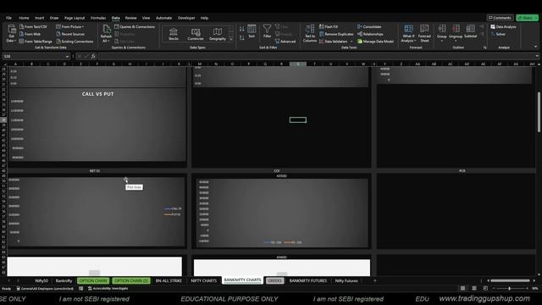Click the formula bar input
Image resolution: width=542 pixels, height=305 pixels.
(316, 57)
